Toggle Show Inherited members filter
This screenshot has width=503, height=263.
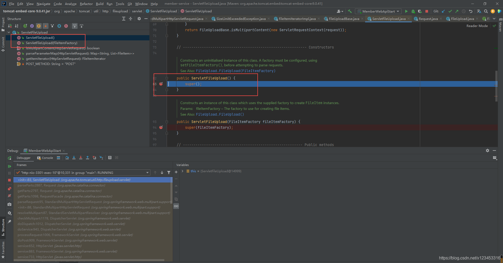click(52, 26)
